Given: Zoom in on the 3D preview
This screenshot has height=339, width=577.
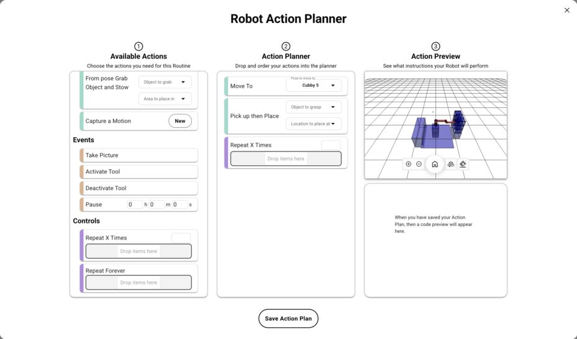Looking at the screenshot, I should [x=409, y=164].
